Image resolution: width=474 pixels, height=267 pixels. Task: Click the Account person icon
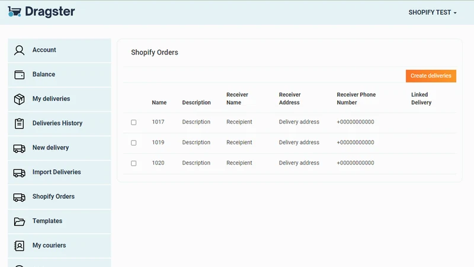point(20,50)
